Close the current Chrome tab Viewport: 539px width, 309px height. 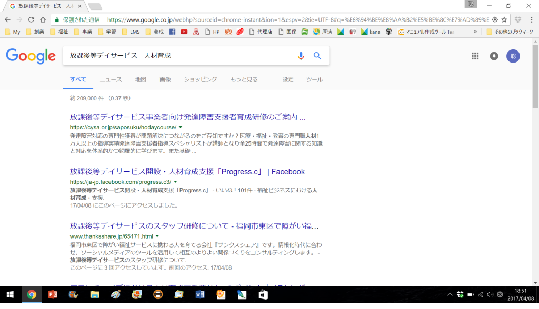[x=80, y=6]
